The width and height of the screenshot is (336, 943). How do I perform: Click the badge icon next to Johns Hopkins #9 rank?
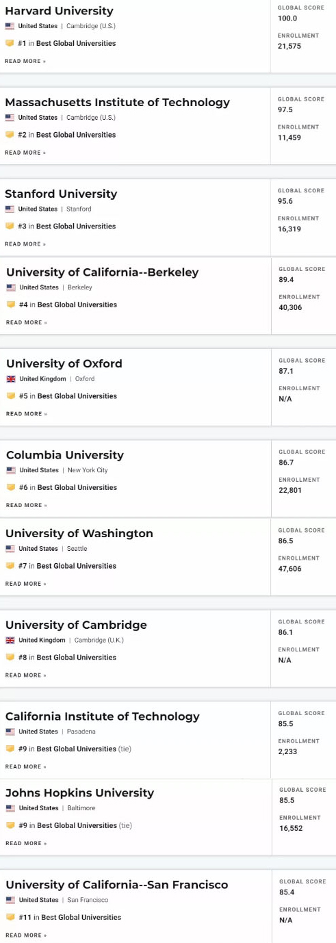pos(10,825)
